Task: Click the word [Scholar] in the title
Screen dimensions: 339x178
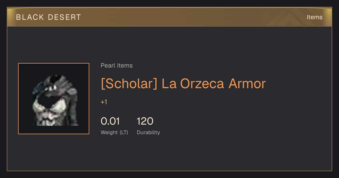Action: click(129, 84)
